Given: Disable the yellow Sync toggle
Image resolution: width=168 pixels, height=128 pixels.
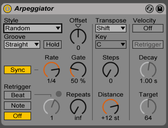Looking at the screenshot, I should pos(18,70).
